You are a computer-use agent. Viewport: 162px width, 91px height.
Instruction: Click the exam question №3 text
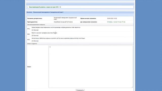(58, 38)
